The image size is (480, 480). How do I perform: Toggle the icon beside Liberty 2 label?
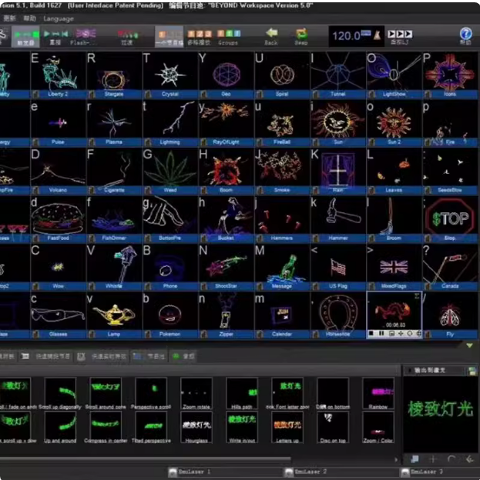point(35,94)
